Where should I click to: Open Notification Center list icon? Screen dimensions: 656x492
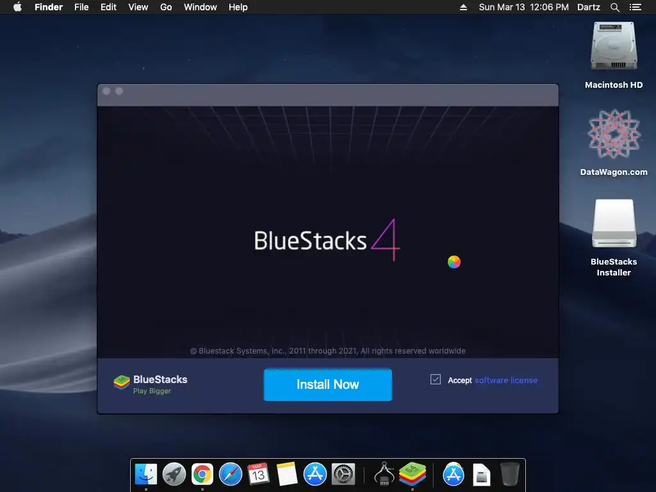[635, 7]
